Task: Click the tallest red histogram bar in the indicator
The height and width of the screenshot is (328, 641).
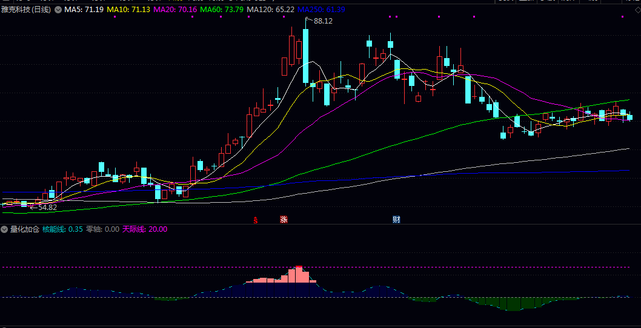Action: coord(299,275)
